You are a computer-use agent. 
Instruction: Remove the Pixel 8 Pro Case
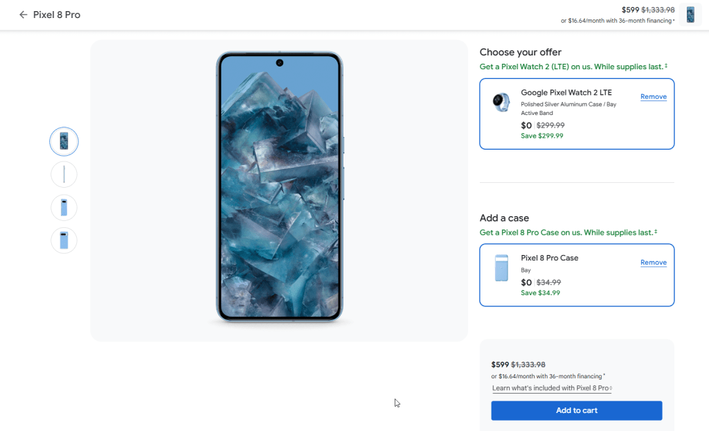tap(653, 263)
